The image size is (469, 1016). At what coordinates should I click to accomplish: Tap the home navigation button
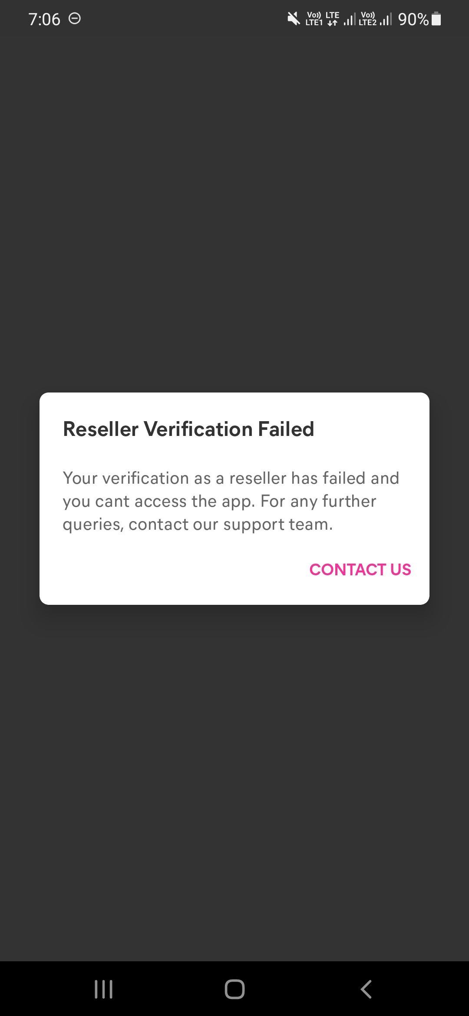pyautogui.click(x=234, y=990)
